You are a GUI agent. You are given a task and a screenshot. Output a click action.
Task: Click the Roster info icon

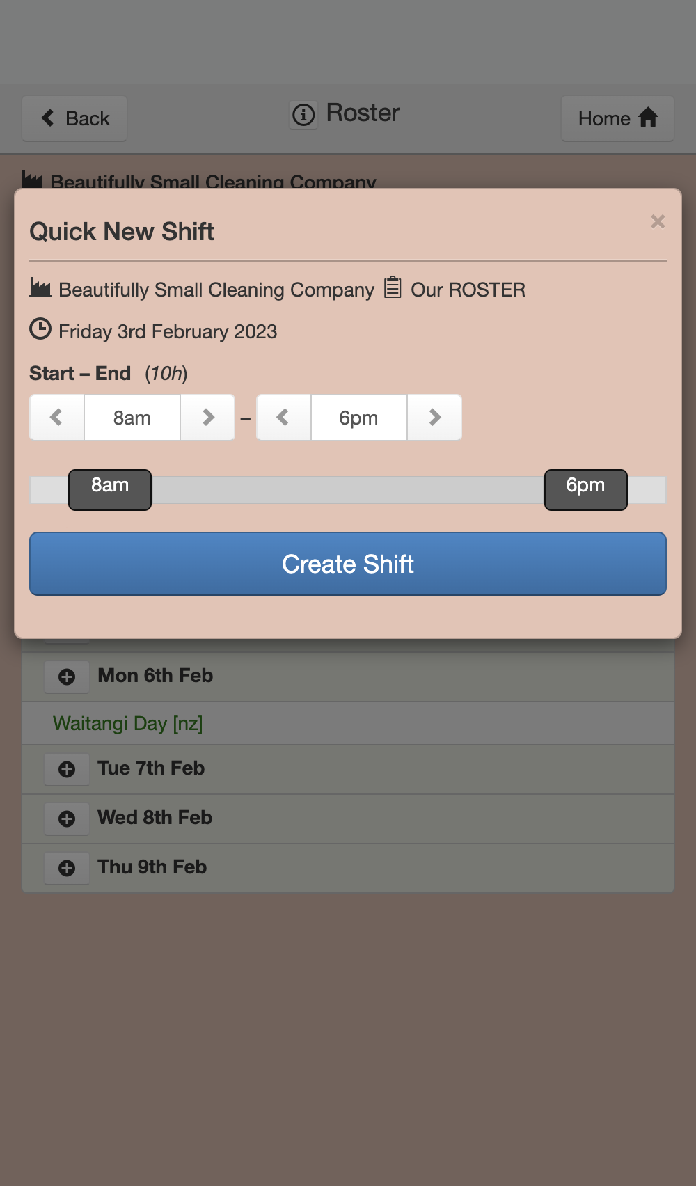303,114
